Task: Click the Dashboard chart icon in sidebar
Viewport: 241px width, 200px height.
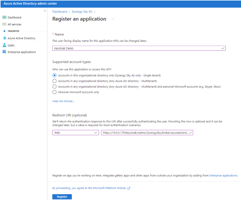Action: (x=4, y=17)
